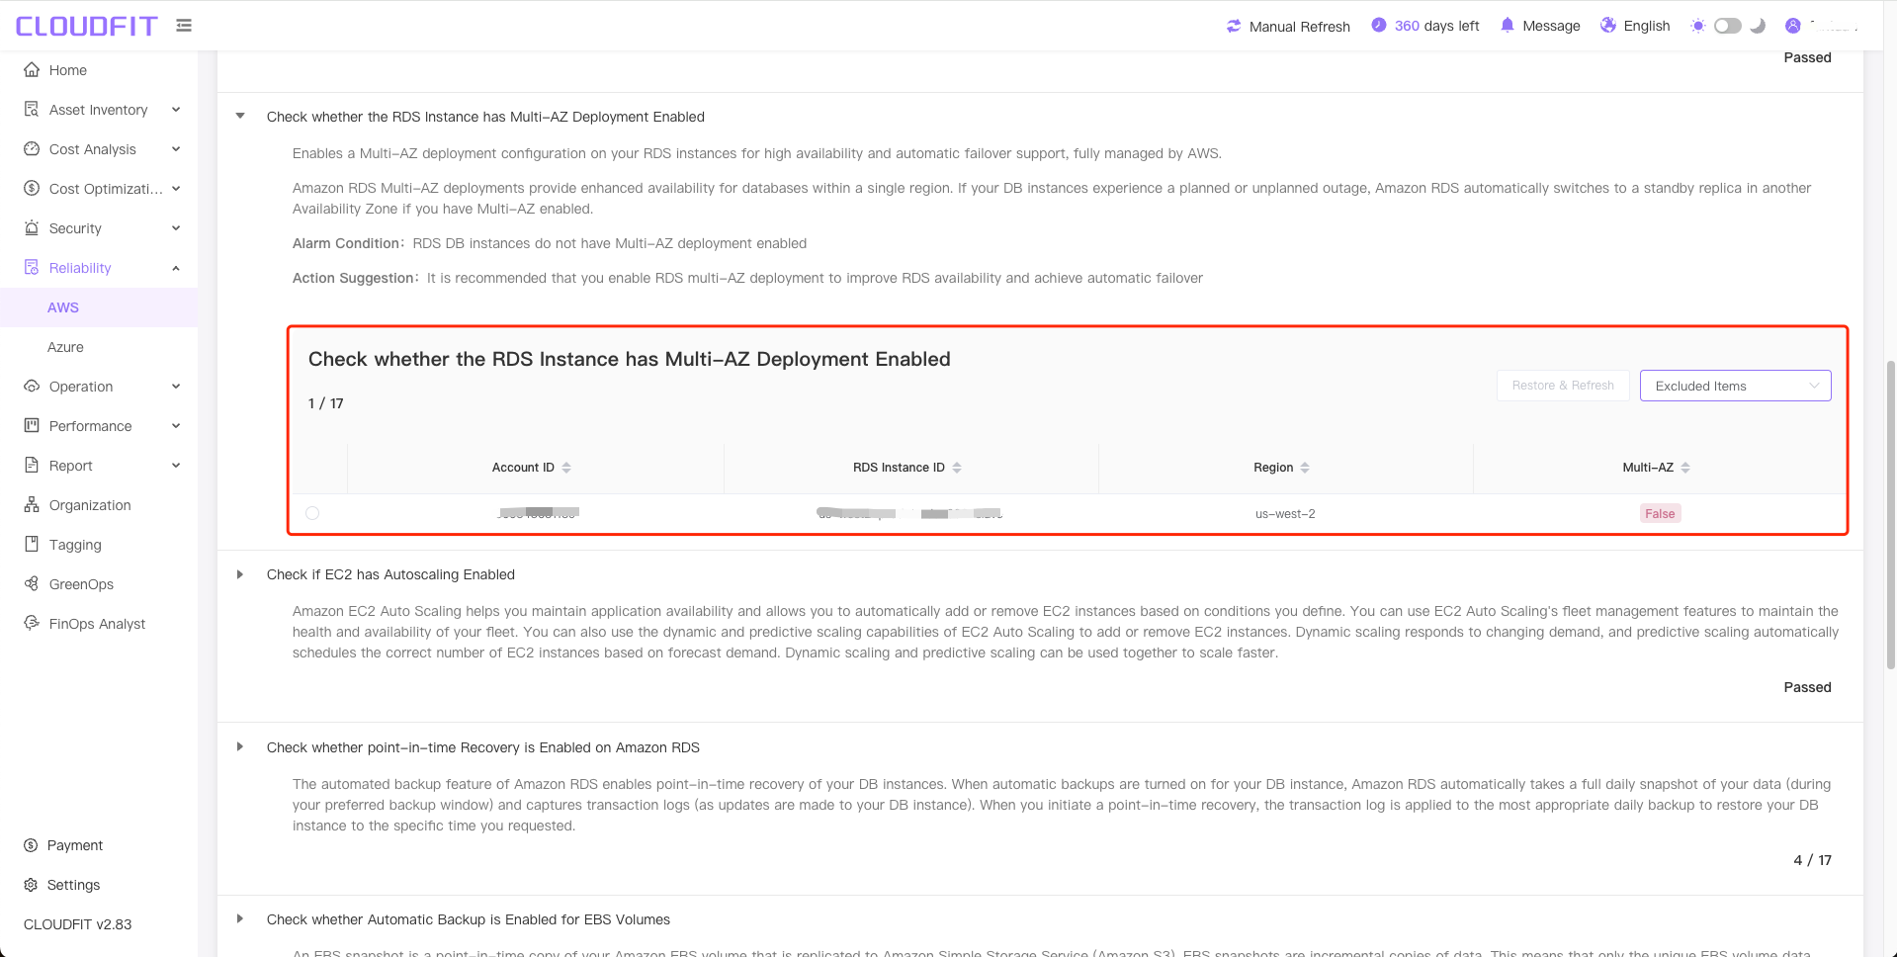Expand the point-in-time Recovery check

click(240, 747)
